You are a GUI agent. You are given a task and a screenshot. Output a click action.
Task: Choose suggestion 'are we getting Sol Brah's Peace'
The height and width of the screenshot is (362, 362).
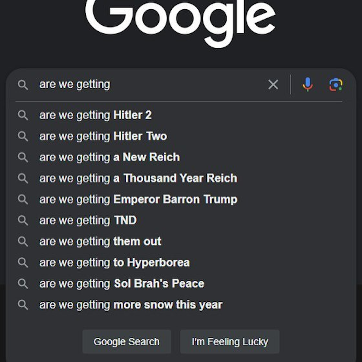(x=122, y=284)
